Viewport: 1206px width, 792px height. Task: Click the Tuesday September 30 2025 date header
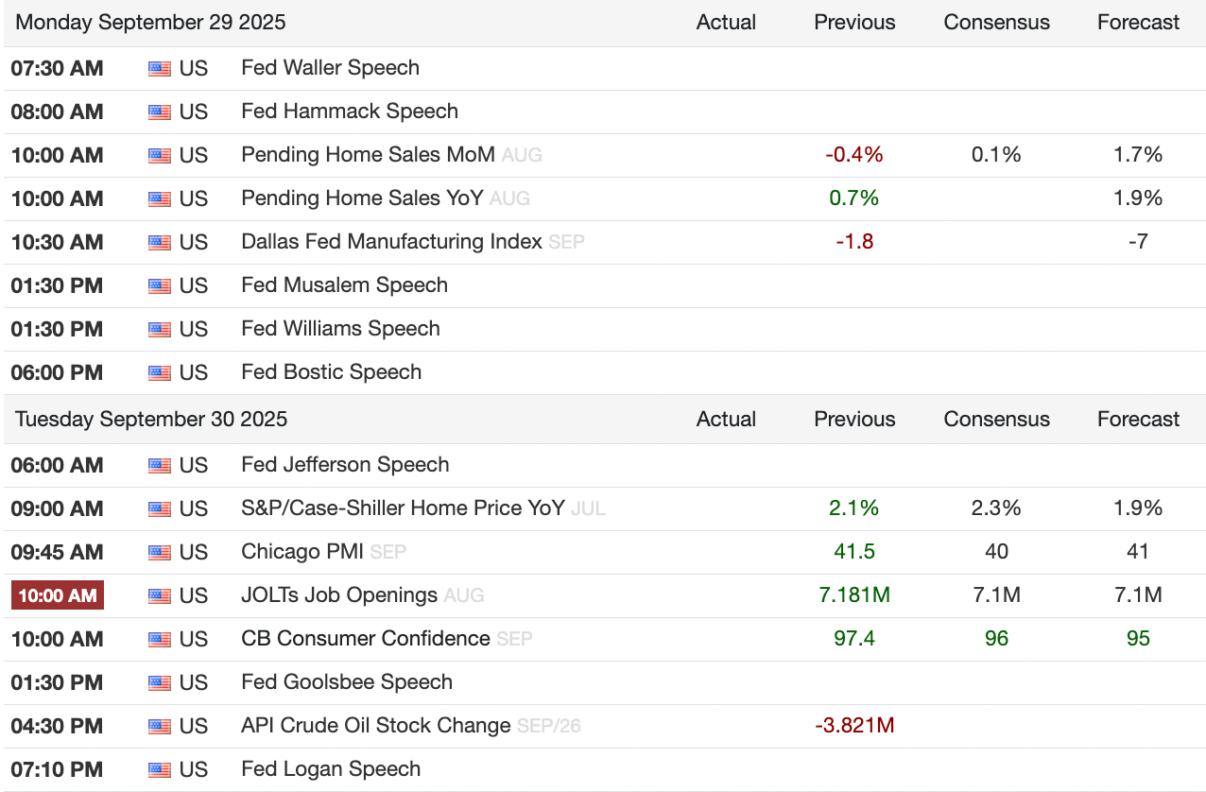151,420
